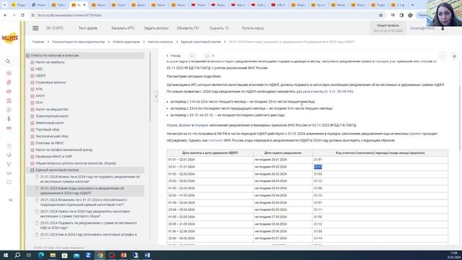Image resolution: width=462 pixels, height=260 pixels.
Task: Go to 'Налоги и взносы' breadcrumb
Action: coord(160,42)
